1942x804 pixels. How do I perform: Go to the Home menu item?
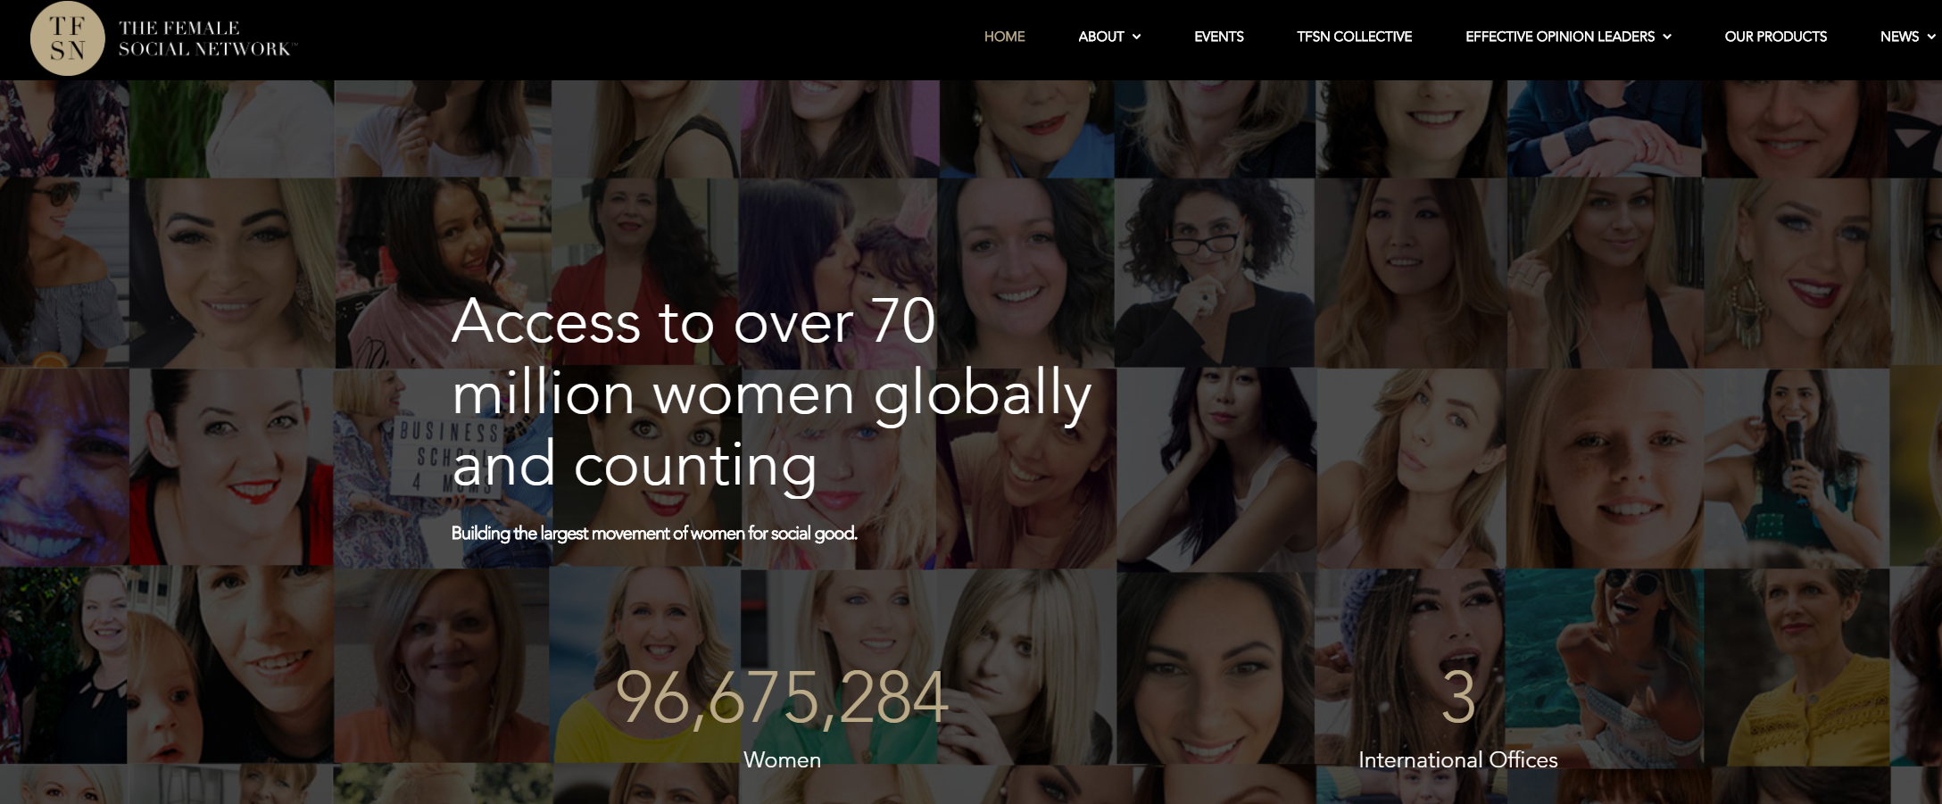click(1004, 37)
